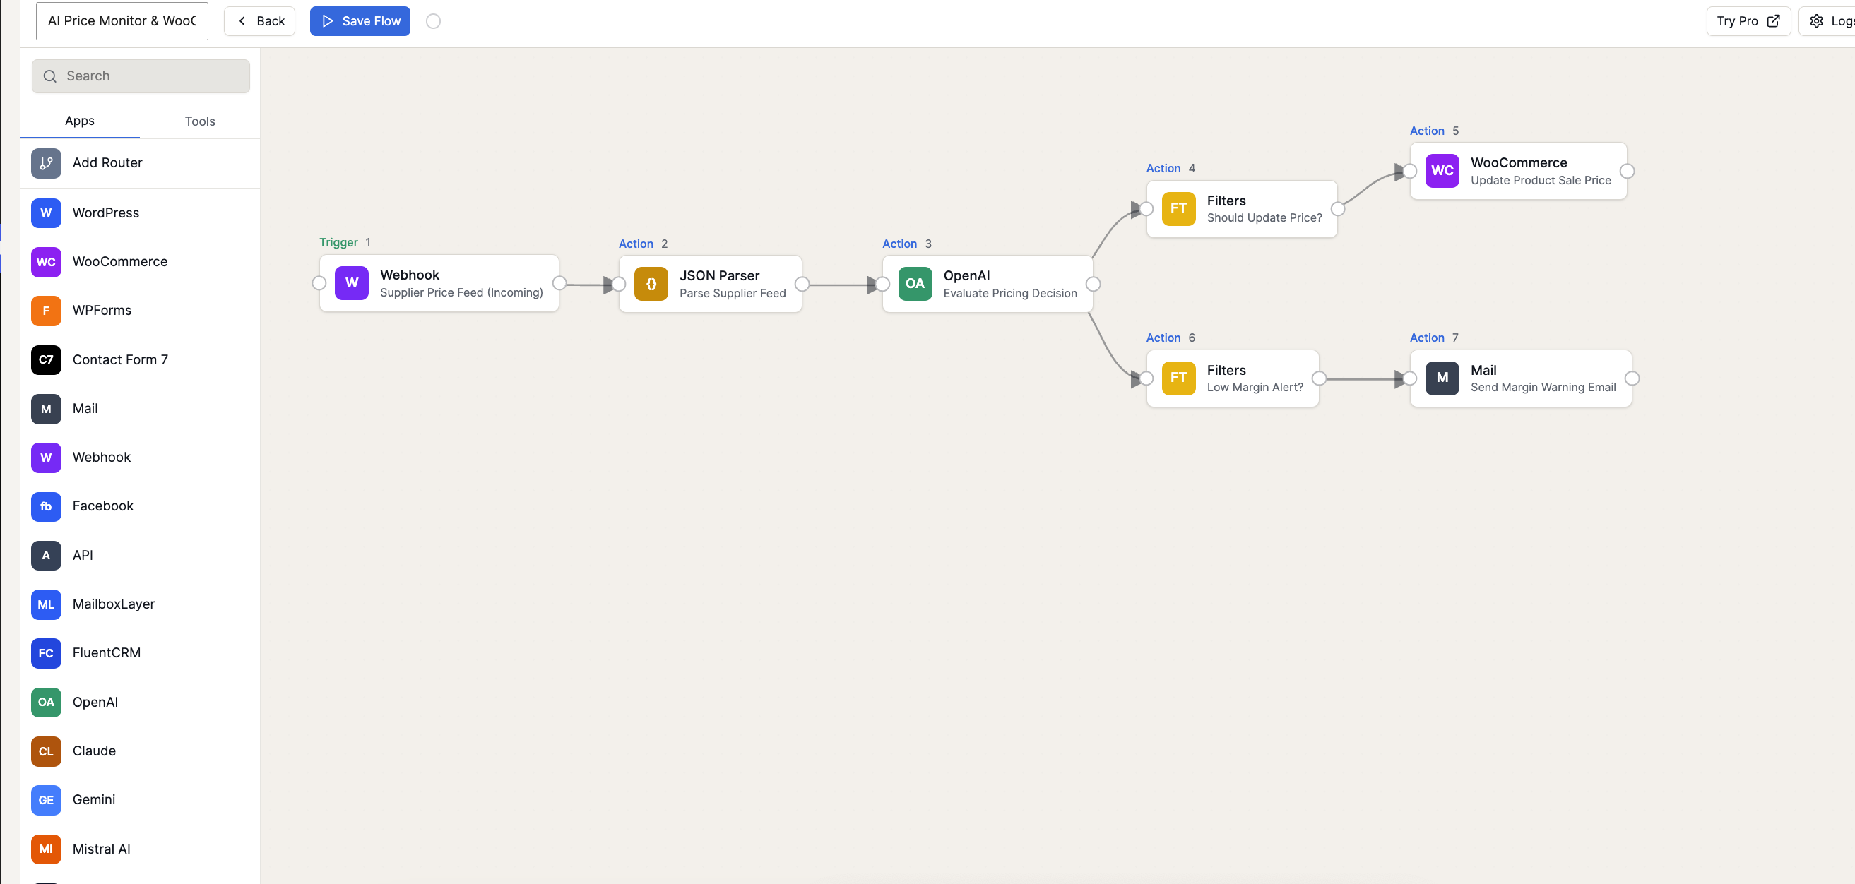Click the 'JSON Parser' node title

click(x=719, y=275)
